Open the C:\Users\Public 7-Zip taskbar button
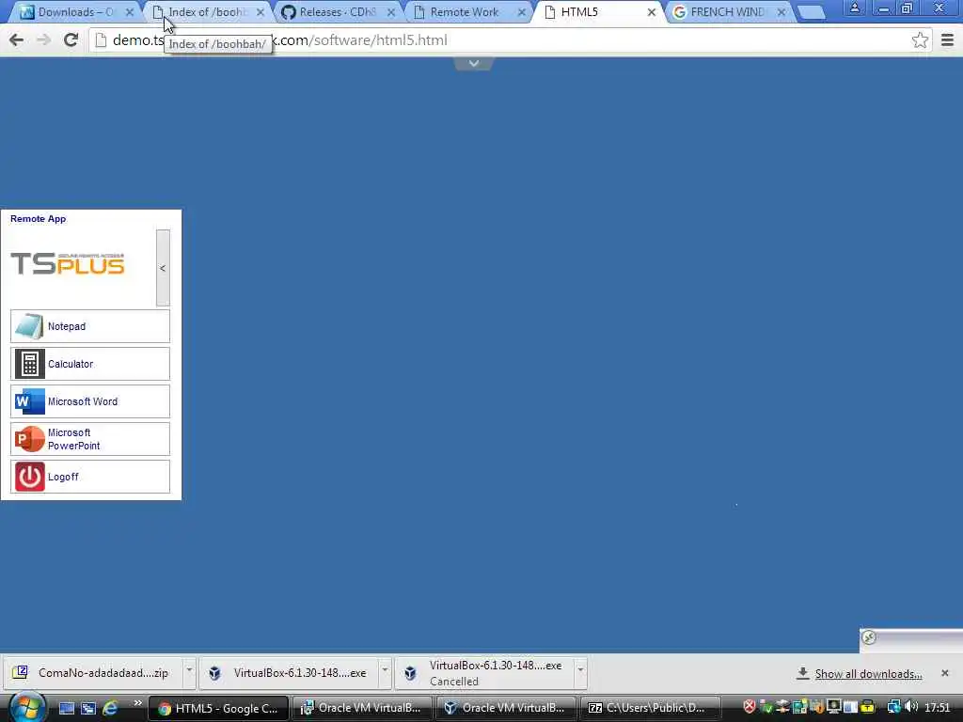The image size is (963, 722). (x=649, y=708)
